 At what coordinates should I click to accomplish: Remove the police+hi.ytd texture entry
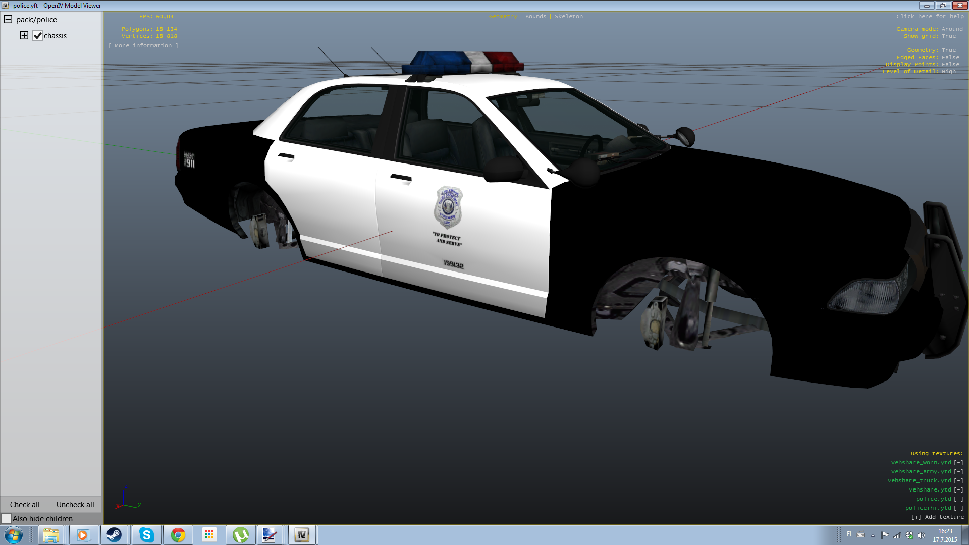pyautogui.click(x=958, y=508)
